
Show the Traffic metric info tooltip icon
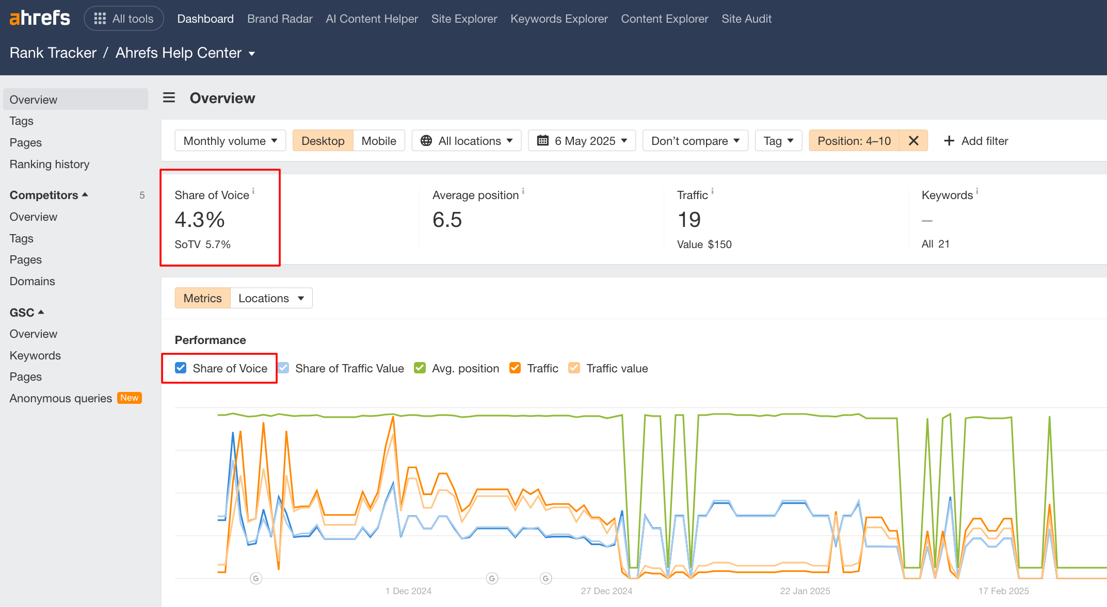(x=712, y=191)
